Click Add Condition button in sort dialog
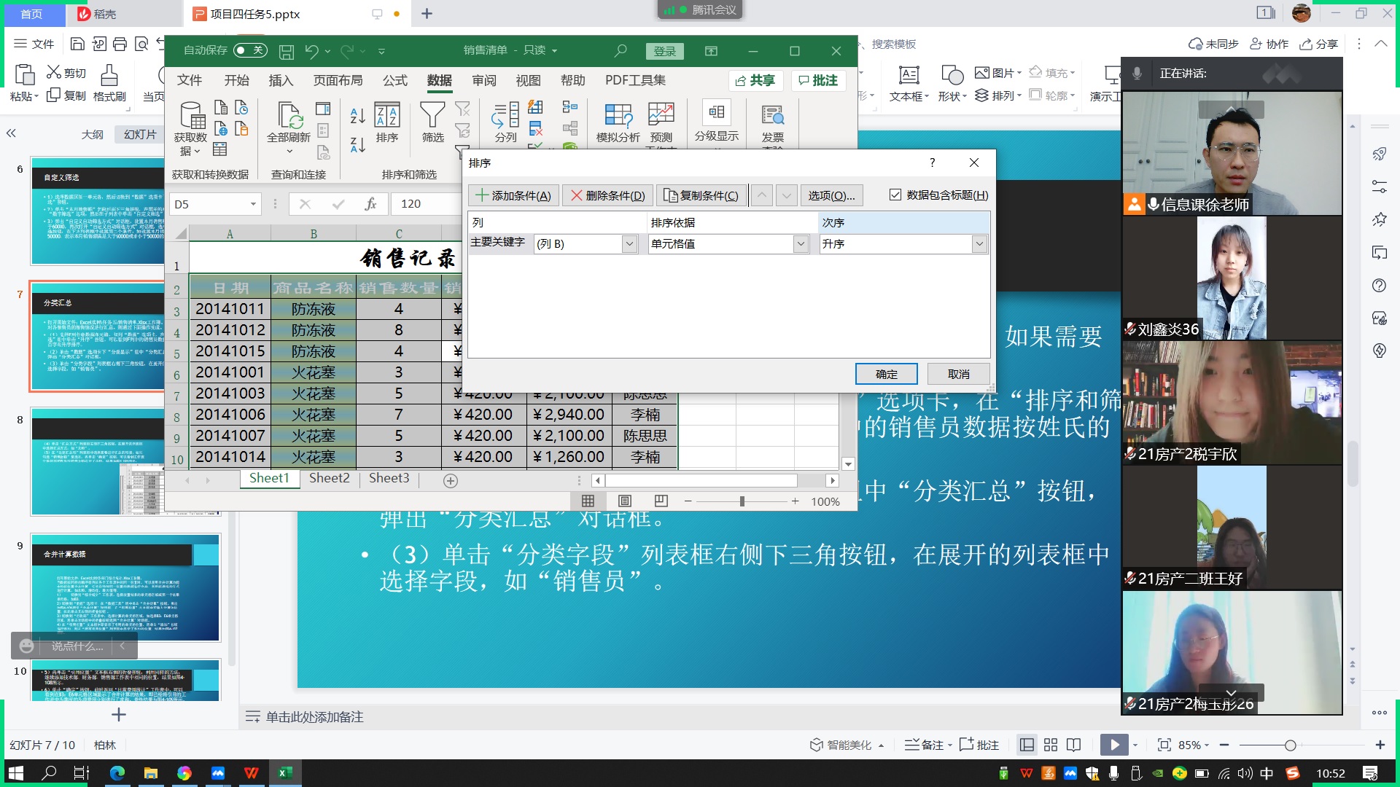1400x787 pixels. (514, 195)
